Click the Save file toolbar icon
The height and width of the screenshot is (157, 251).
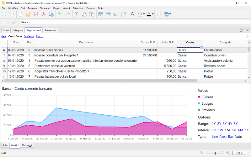tap(36, 14)
